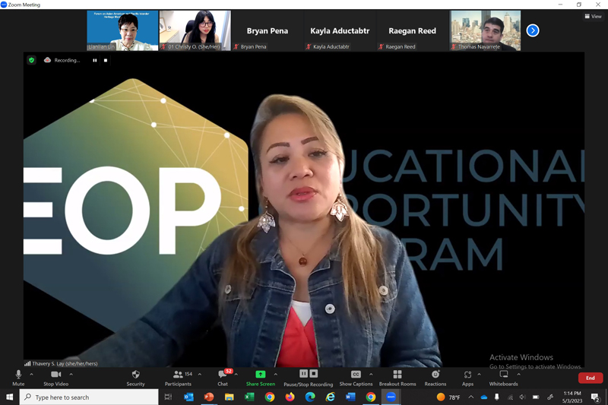Pause recording using top-left pause icon
The height and width of the screenshot is (405, 608).
[x=94, y=60]
